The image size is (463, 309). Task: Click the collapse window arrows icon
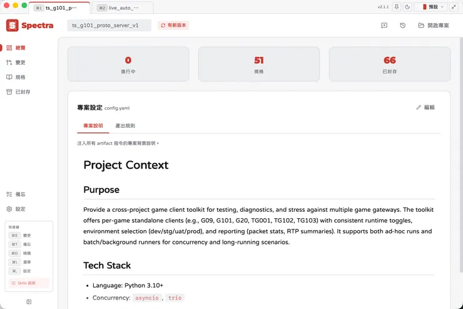tap(453, 7)
